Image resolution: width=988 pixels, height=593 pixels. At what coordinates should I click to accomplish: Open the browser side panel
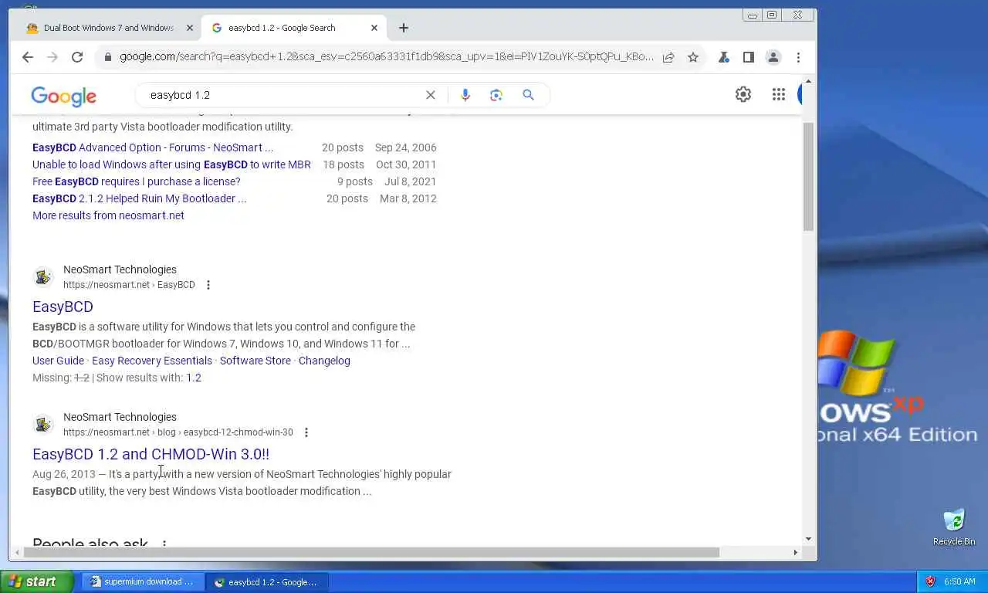748,57
